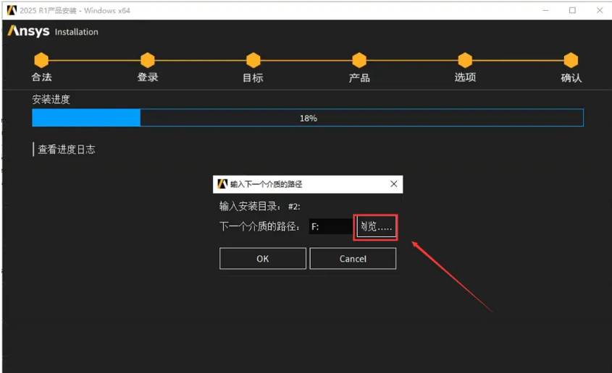Click the 选项 step label
Screen dimensions: 612x373
pyautogui.click(x=465, y=77)
